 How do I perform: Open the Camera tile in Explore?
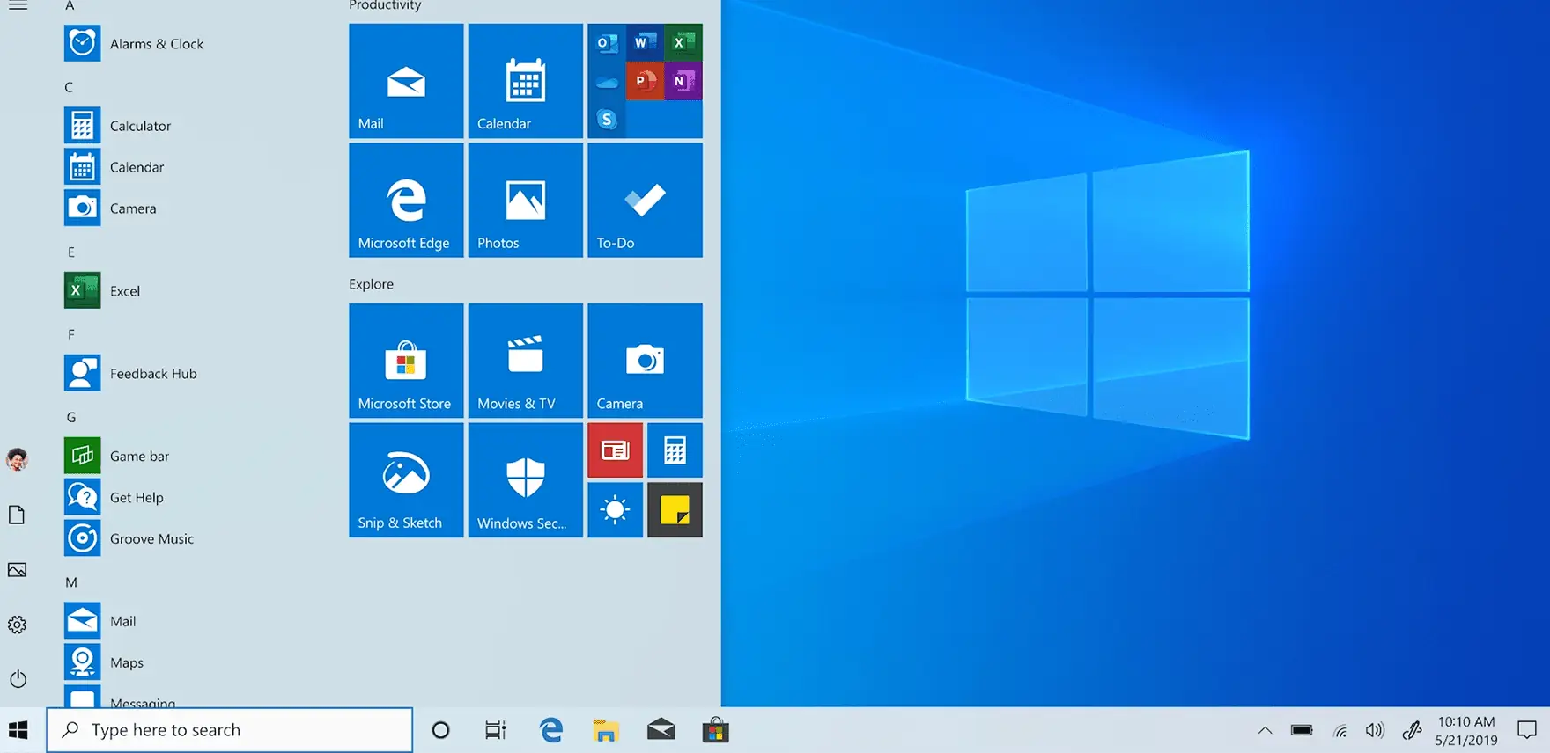pyautogui.click(x=646, y=361)
